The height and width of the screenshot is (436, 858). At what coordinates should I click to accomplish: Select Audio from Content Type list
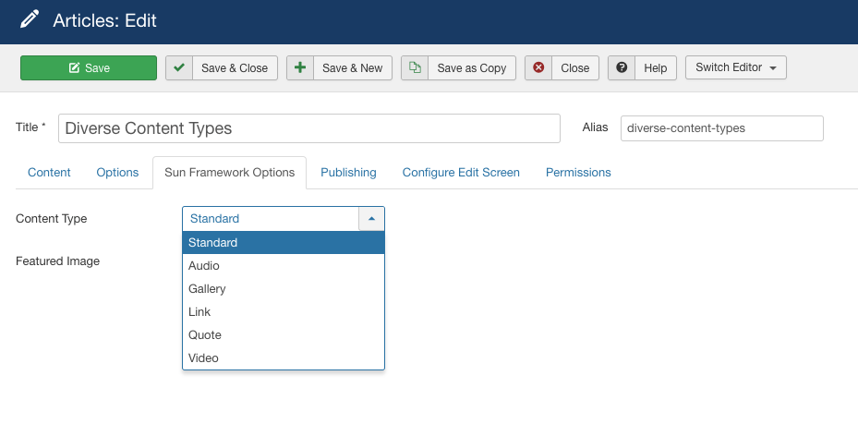(x=204, y=266)
